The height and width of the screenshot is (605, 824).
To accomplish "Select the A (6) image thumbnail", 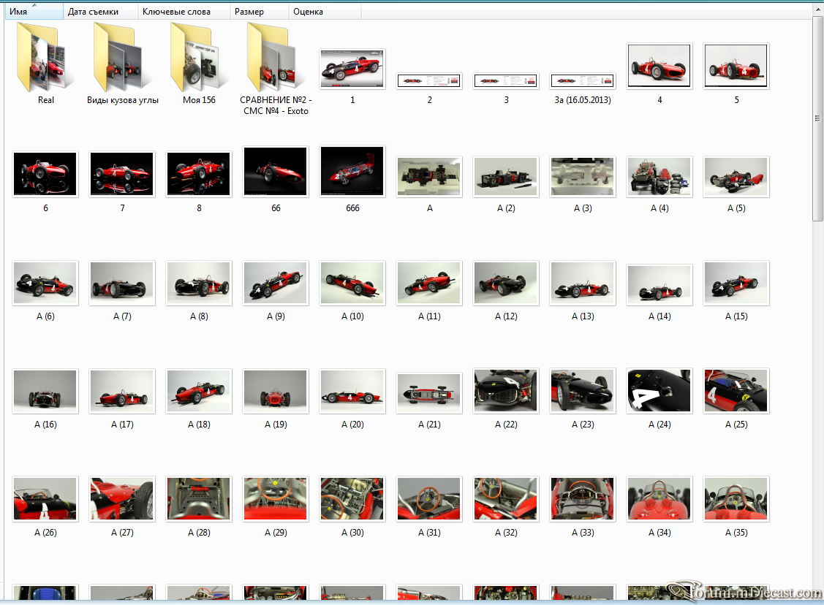I will pyautogui.click(x=45, y=283).
